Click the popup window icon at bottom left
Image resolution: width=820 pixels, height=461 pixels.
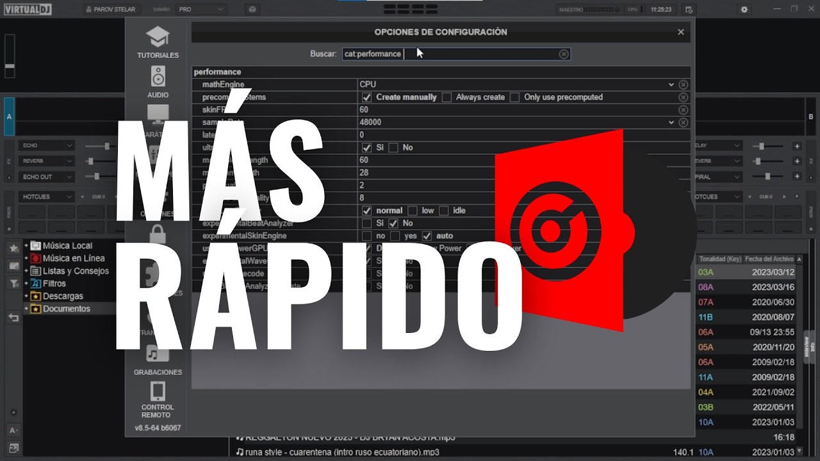click(13, 448)
